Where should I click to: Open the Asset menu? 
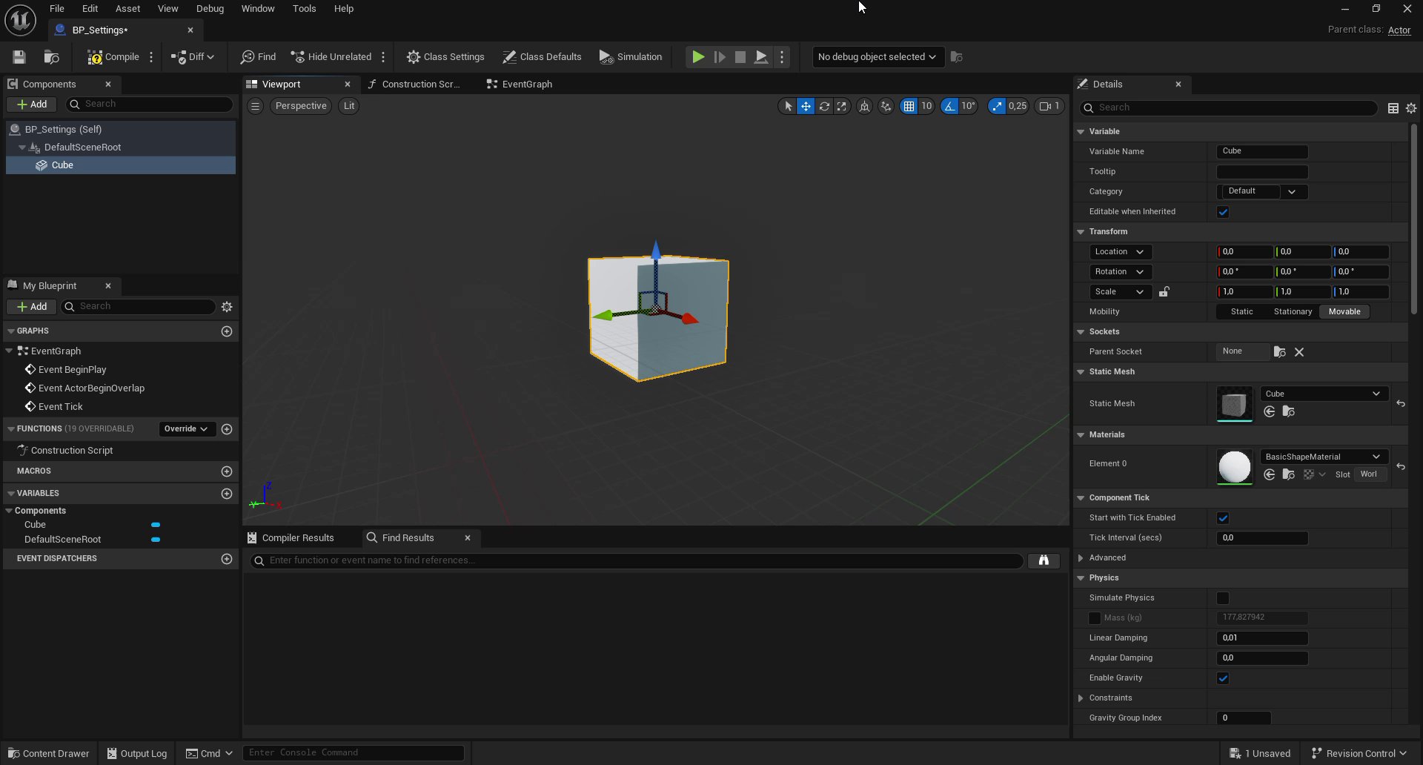click(127, 9)
